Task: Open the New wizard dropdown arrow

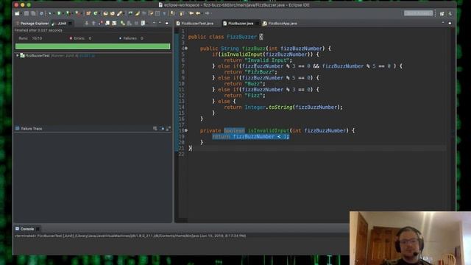Action: [21, 13]
